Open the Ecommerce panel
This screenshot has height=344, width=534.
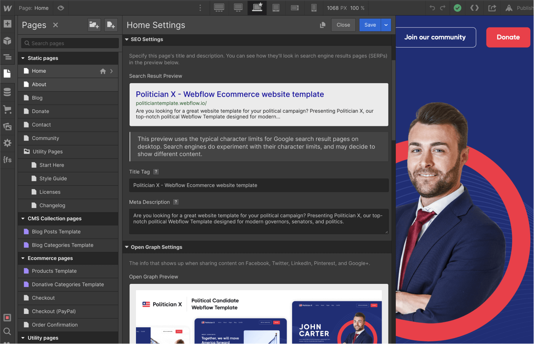click(8, 110)
